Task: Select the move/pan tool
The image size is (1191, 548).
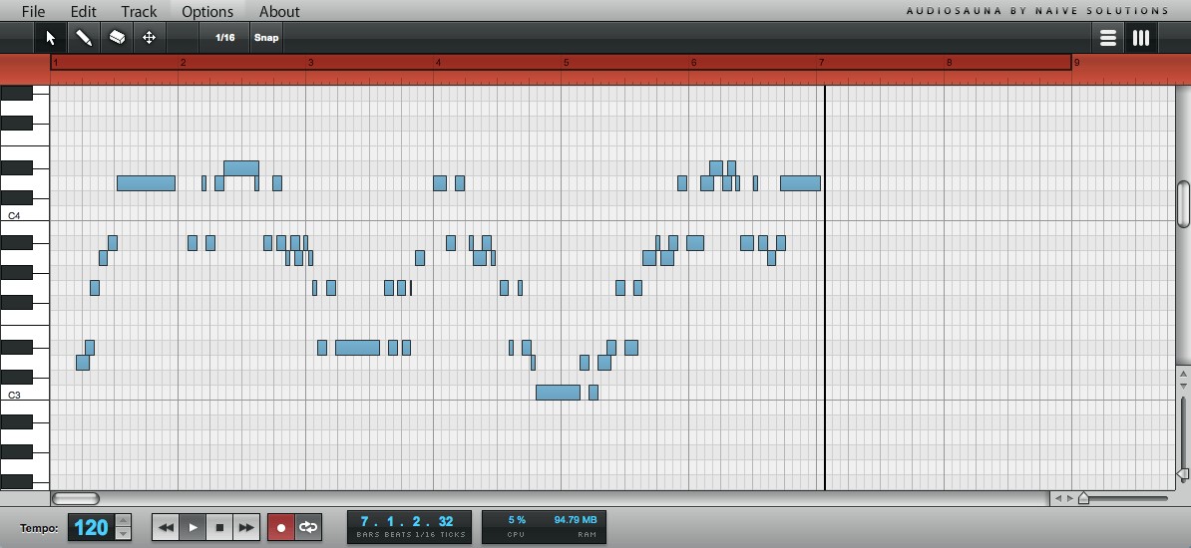Action: click(x=149, y=38)
